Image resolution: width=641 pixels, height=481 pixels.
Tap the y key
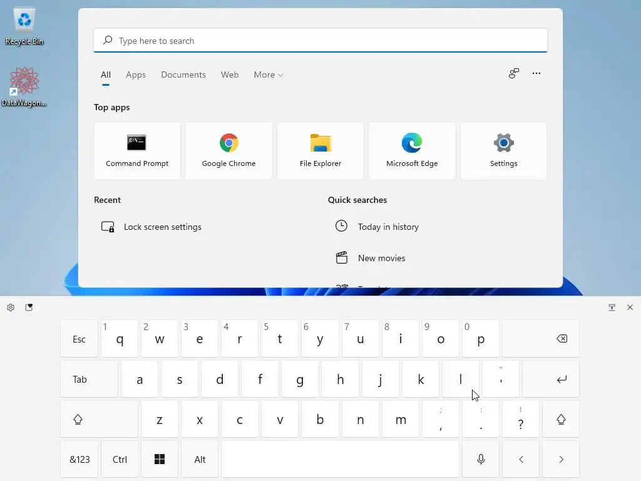coord(320,339)
